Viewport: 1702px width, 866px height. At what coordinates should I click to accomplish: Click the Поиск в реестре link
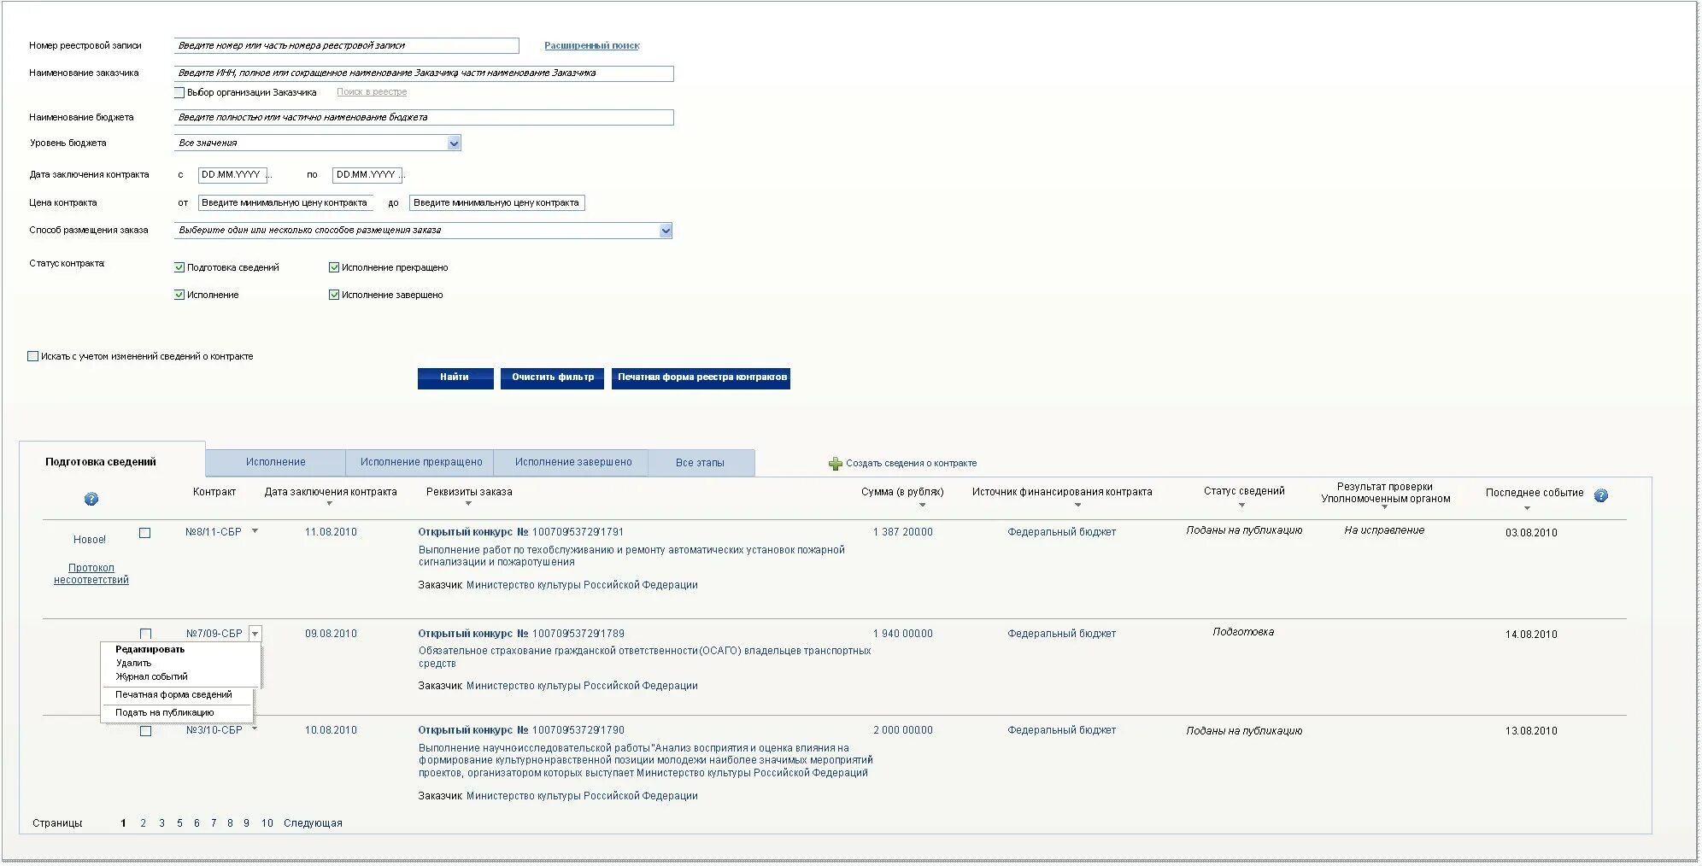(x=372, y=92)
